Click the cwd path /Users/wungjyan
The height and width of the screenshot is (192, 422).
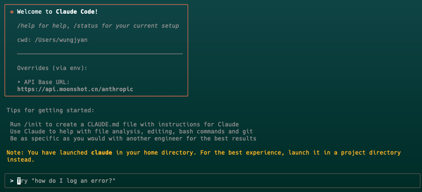pyautogui.click(x=61, y=40)
